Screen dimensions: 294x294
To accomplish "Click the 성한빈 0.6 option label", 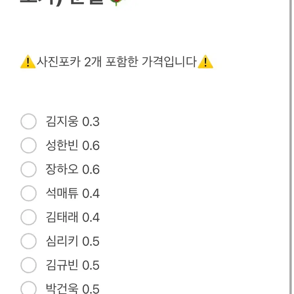I will point(73,145).
